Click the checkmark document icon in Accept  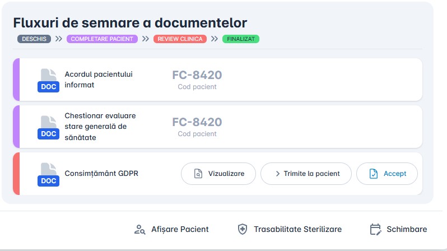point(374,174)
